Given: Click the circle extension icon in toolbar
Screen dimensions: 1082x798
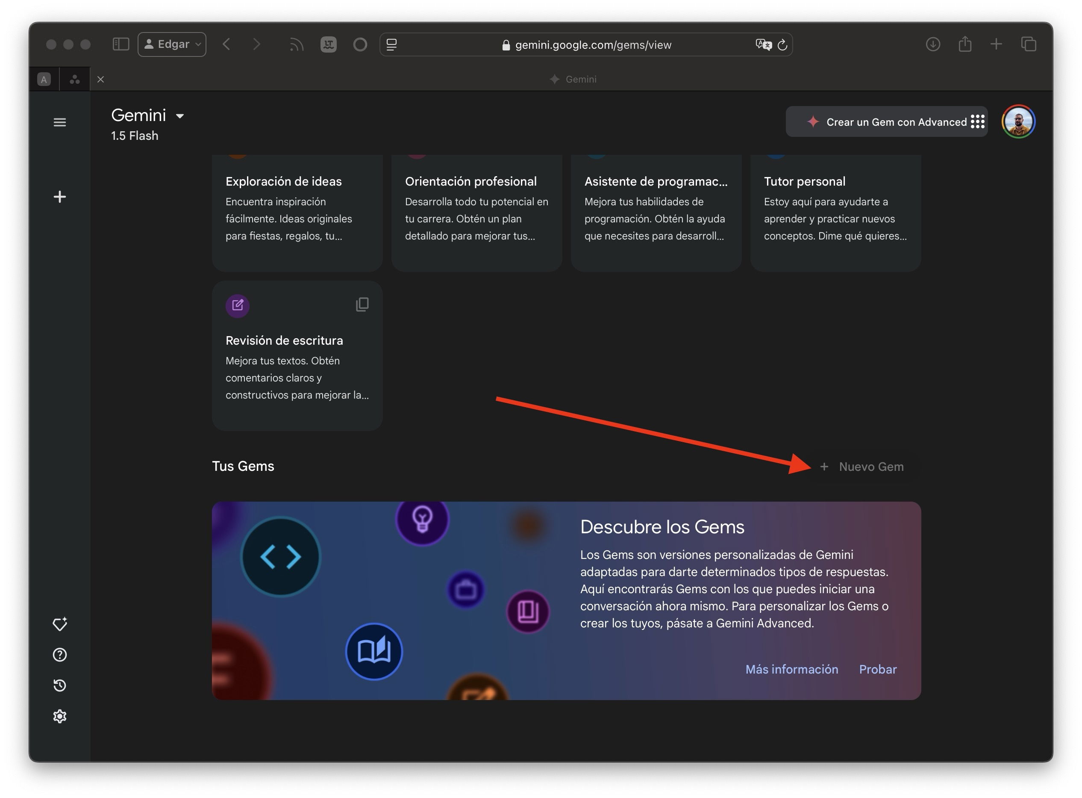Looking at the screenshot, I should 360,44.
